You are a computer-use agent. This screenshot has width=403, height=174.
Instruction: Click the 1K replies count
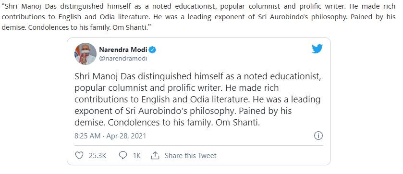coord(137,156)
